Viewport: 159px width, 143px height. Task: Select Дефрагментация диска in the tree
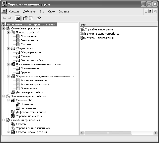[x=31, y=112]
